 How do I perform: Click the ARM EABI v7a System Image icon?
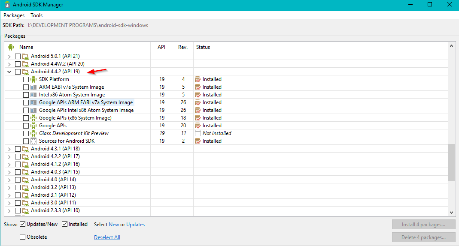(x=33, y=87)
